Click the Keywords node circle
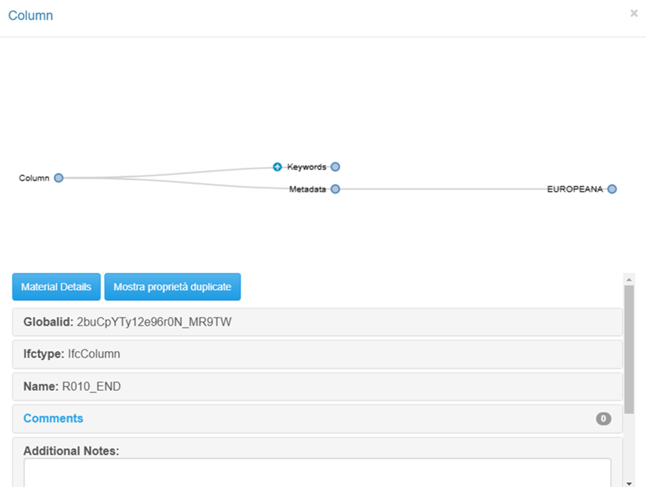The height and width of the screenshot is (487, 646). coord(335,167)
